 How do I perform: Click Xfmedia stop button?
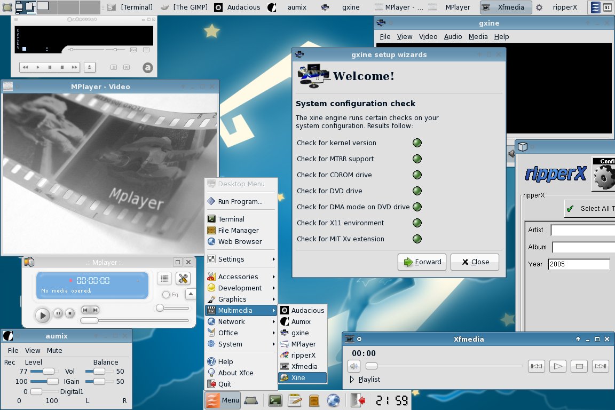[x=579, y=366]
